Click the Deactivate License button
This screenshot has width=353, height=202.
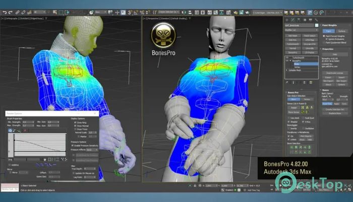[x=335, y=73]
